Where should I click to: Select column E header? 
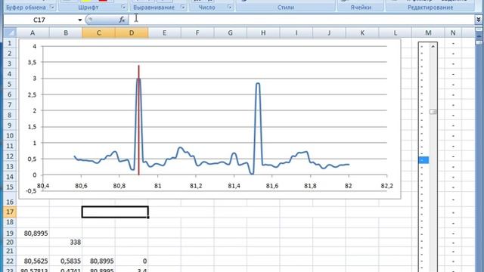tap(165, 32)
